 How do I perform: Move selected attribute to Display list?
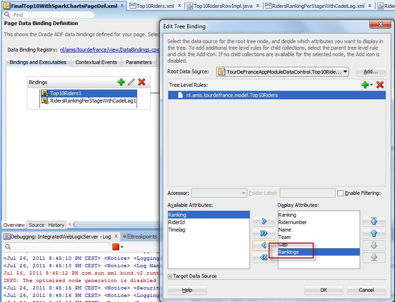click(x=264, y=221)
